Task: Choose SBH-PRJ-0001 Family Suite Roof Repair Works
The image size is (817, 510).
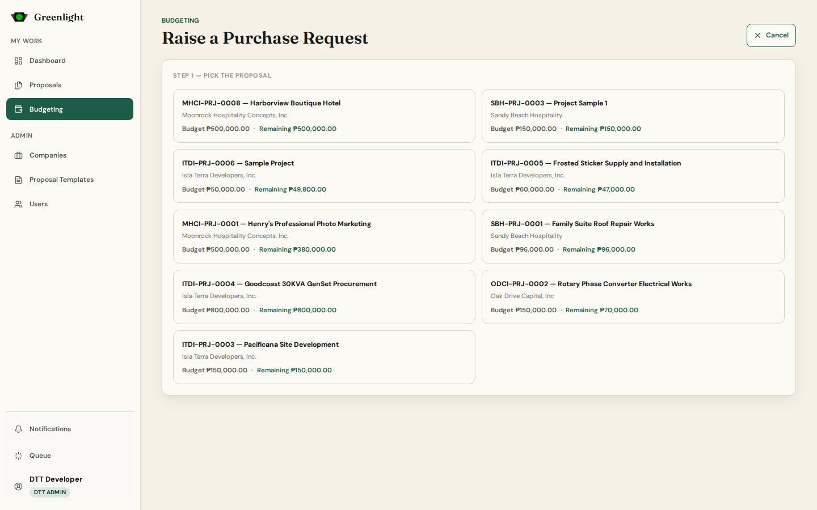Action: [633, 236]
